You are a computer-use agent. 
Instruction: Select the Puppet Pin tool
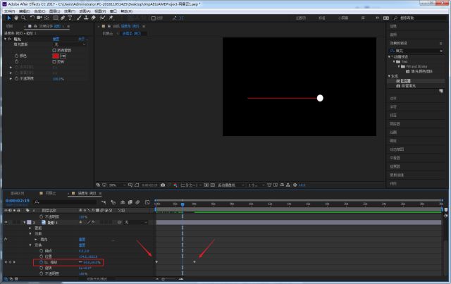tap(111, 18)
